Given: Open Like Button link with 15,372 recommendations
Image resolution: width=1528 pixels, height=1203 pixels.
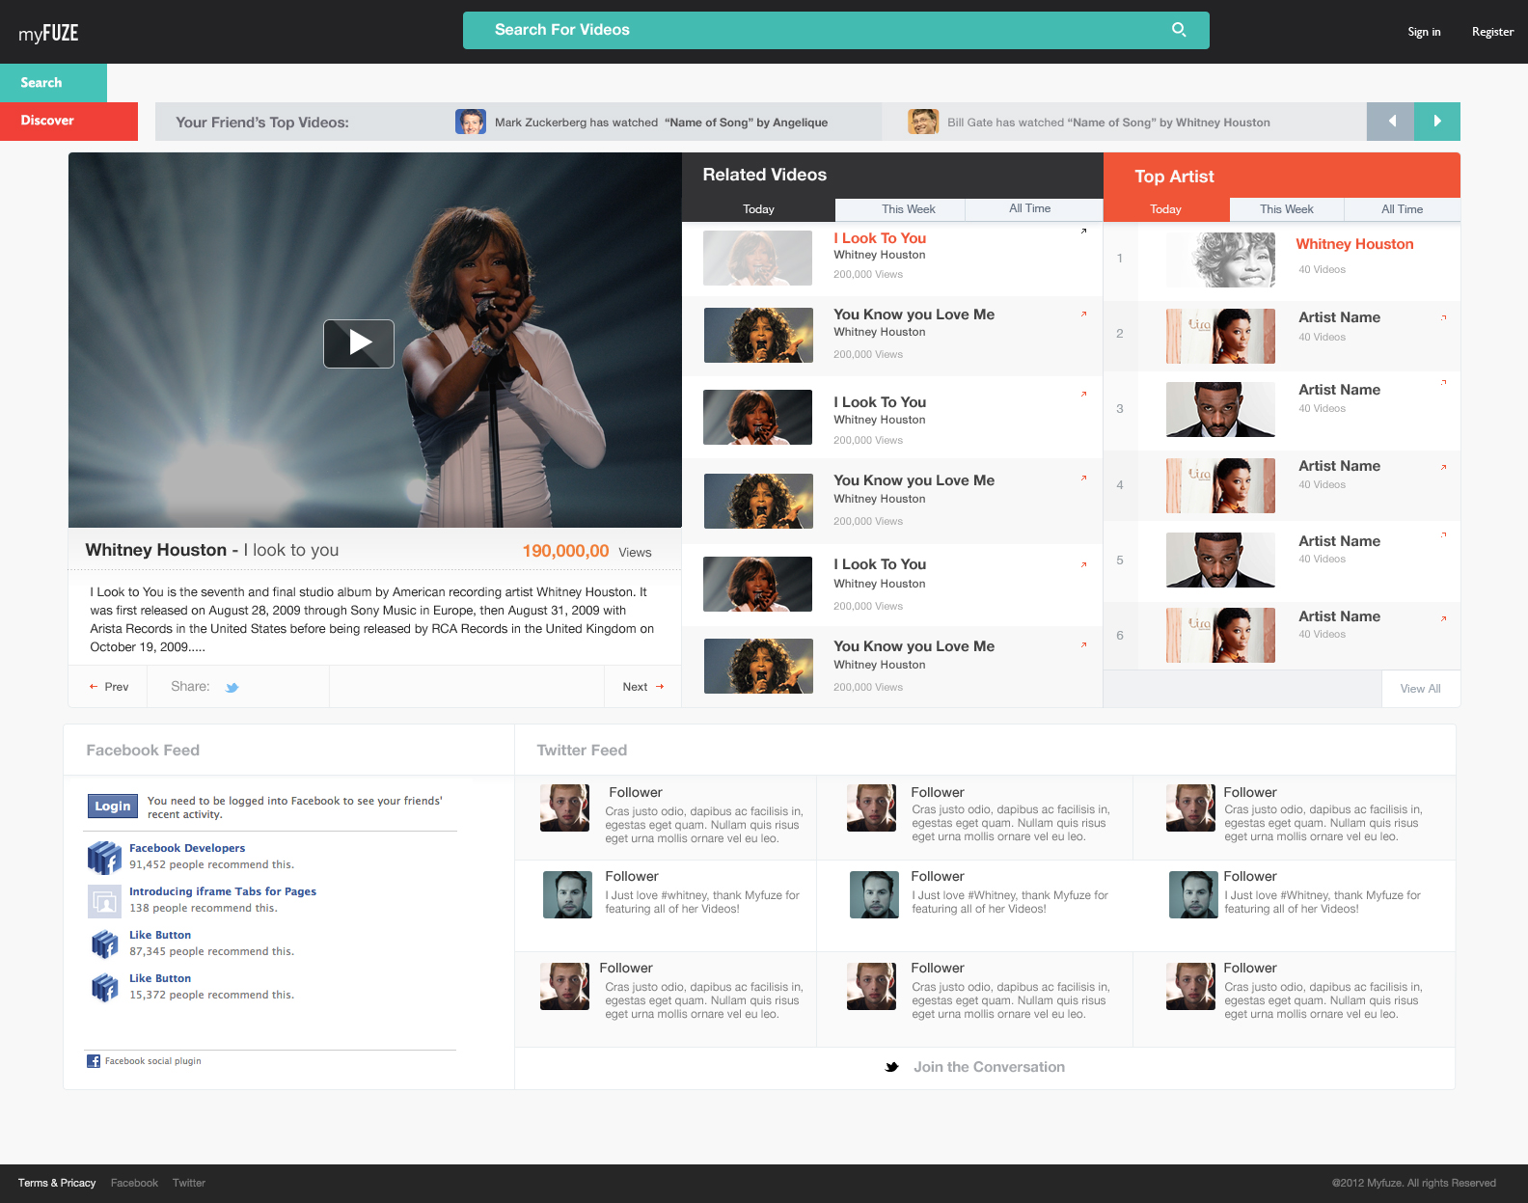Looking at the screenshot, I should 160,978.
